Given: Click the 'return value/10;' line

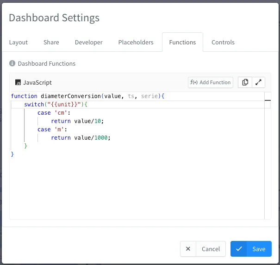Looking at the screenshot, I should 77,121.
